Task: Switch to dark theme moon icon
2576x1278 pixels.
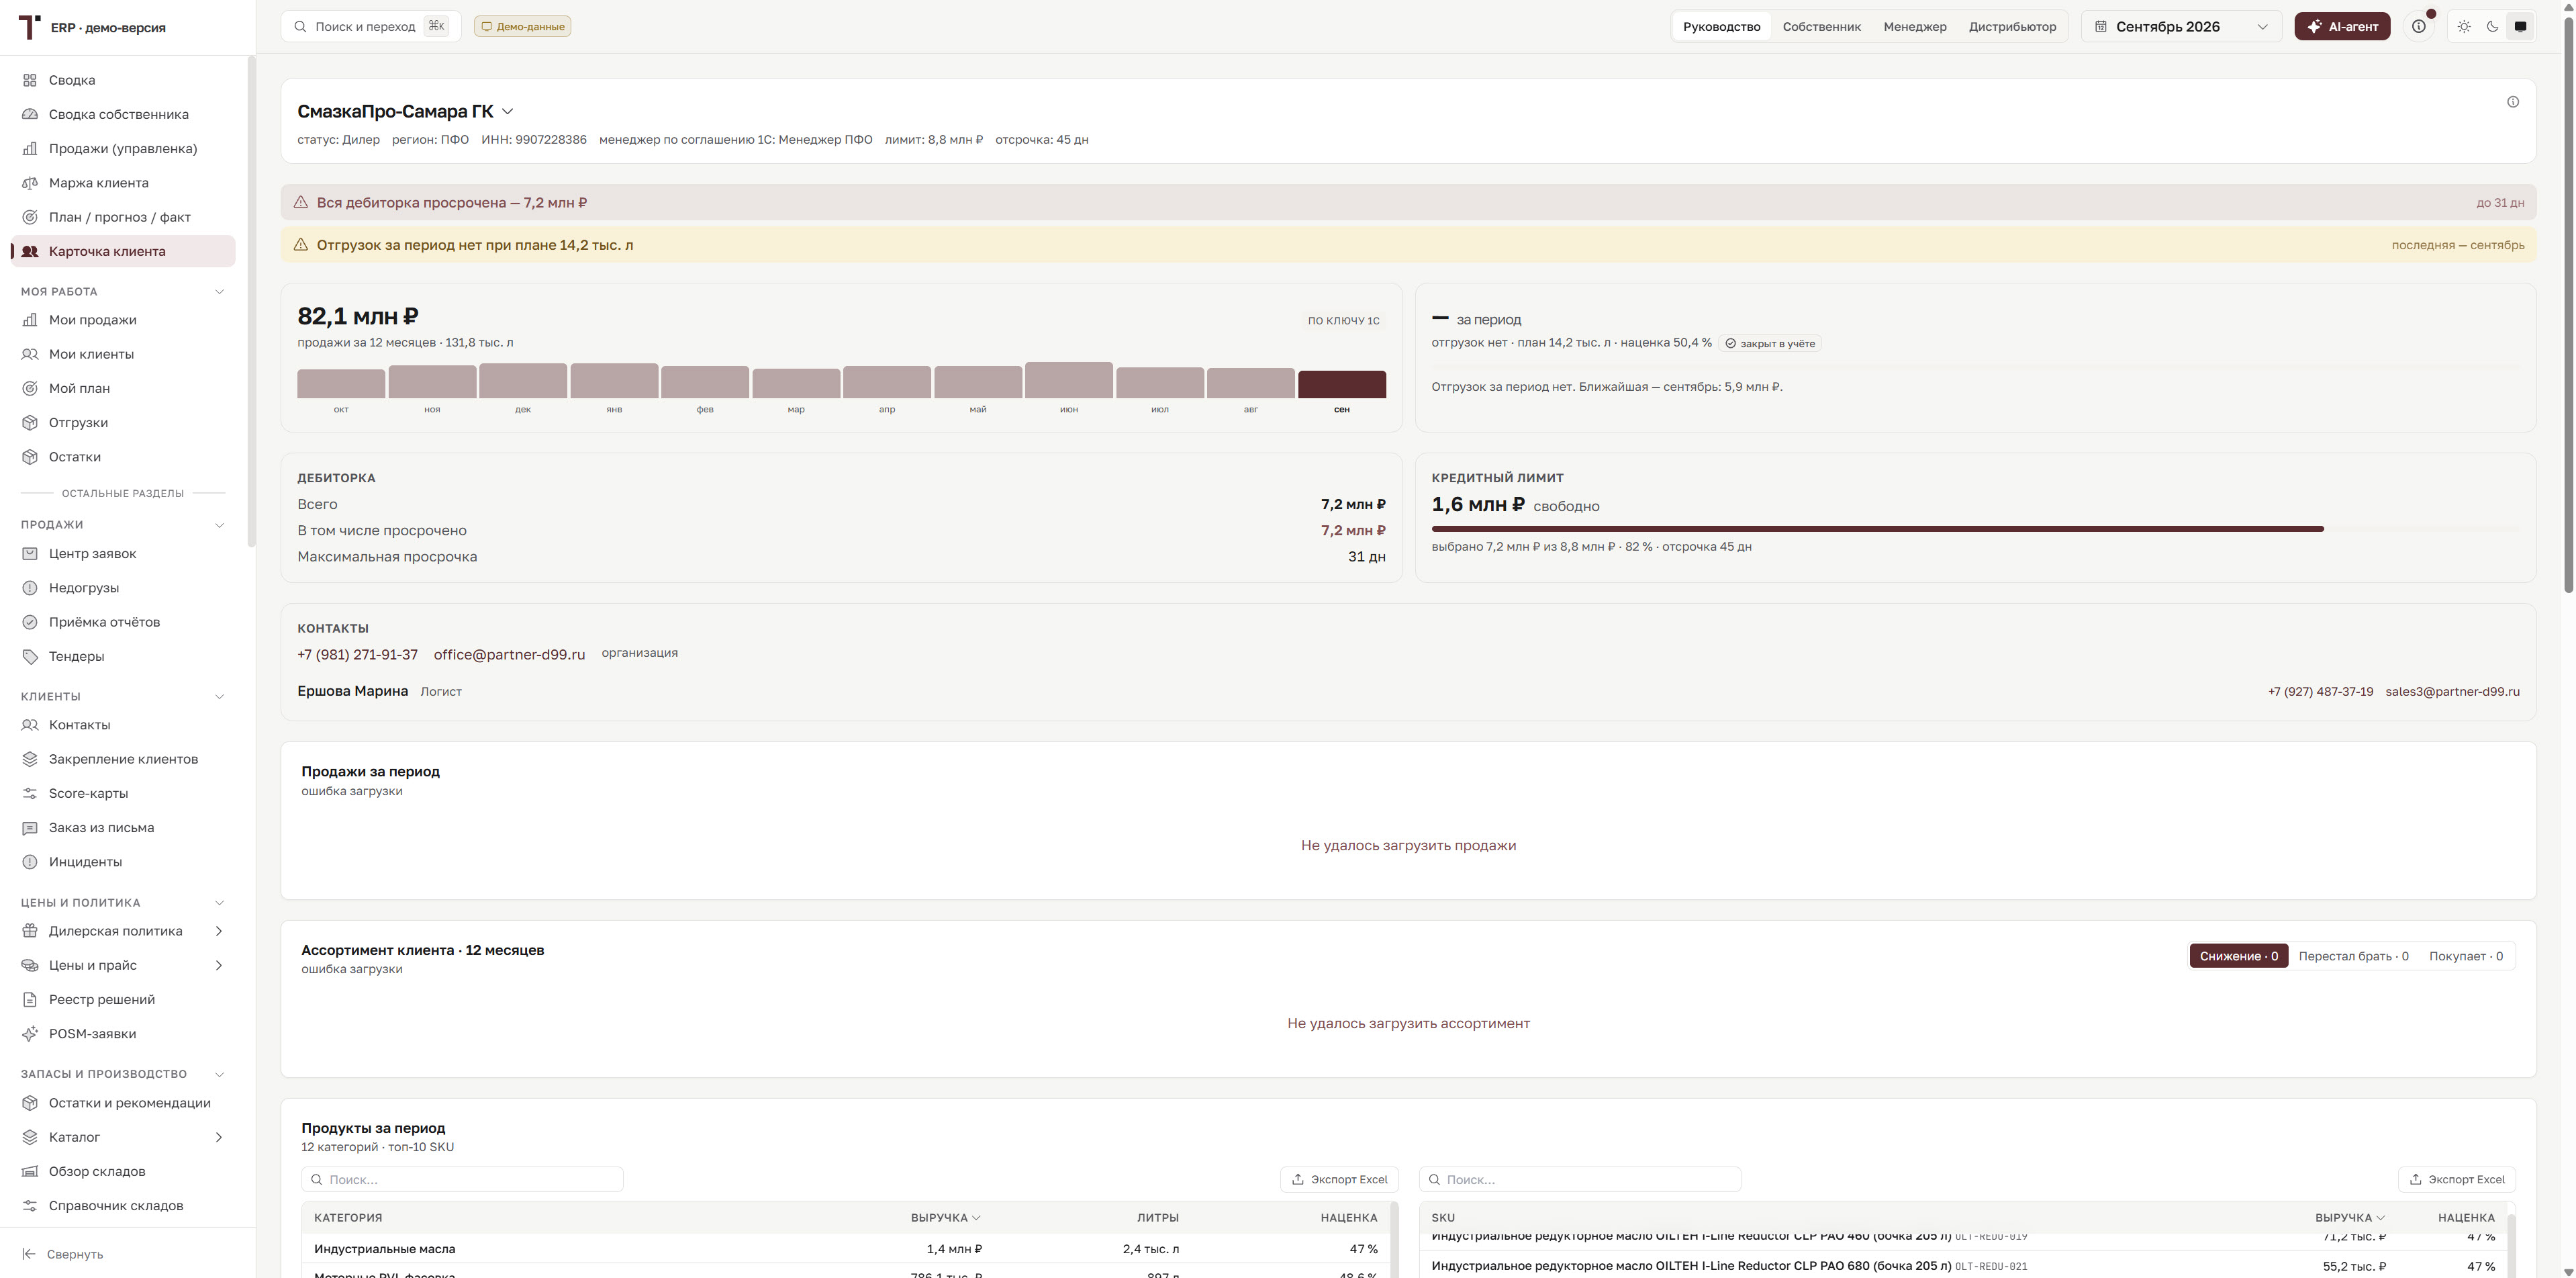Action: [2492, 27]
